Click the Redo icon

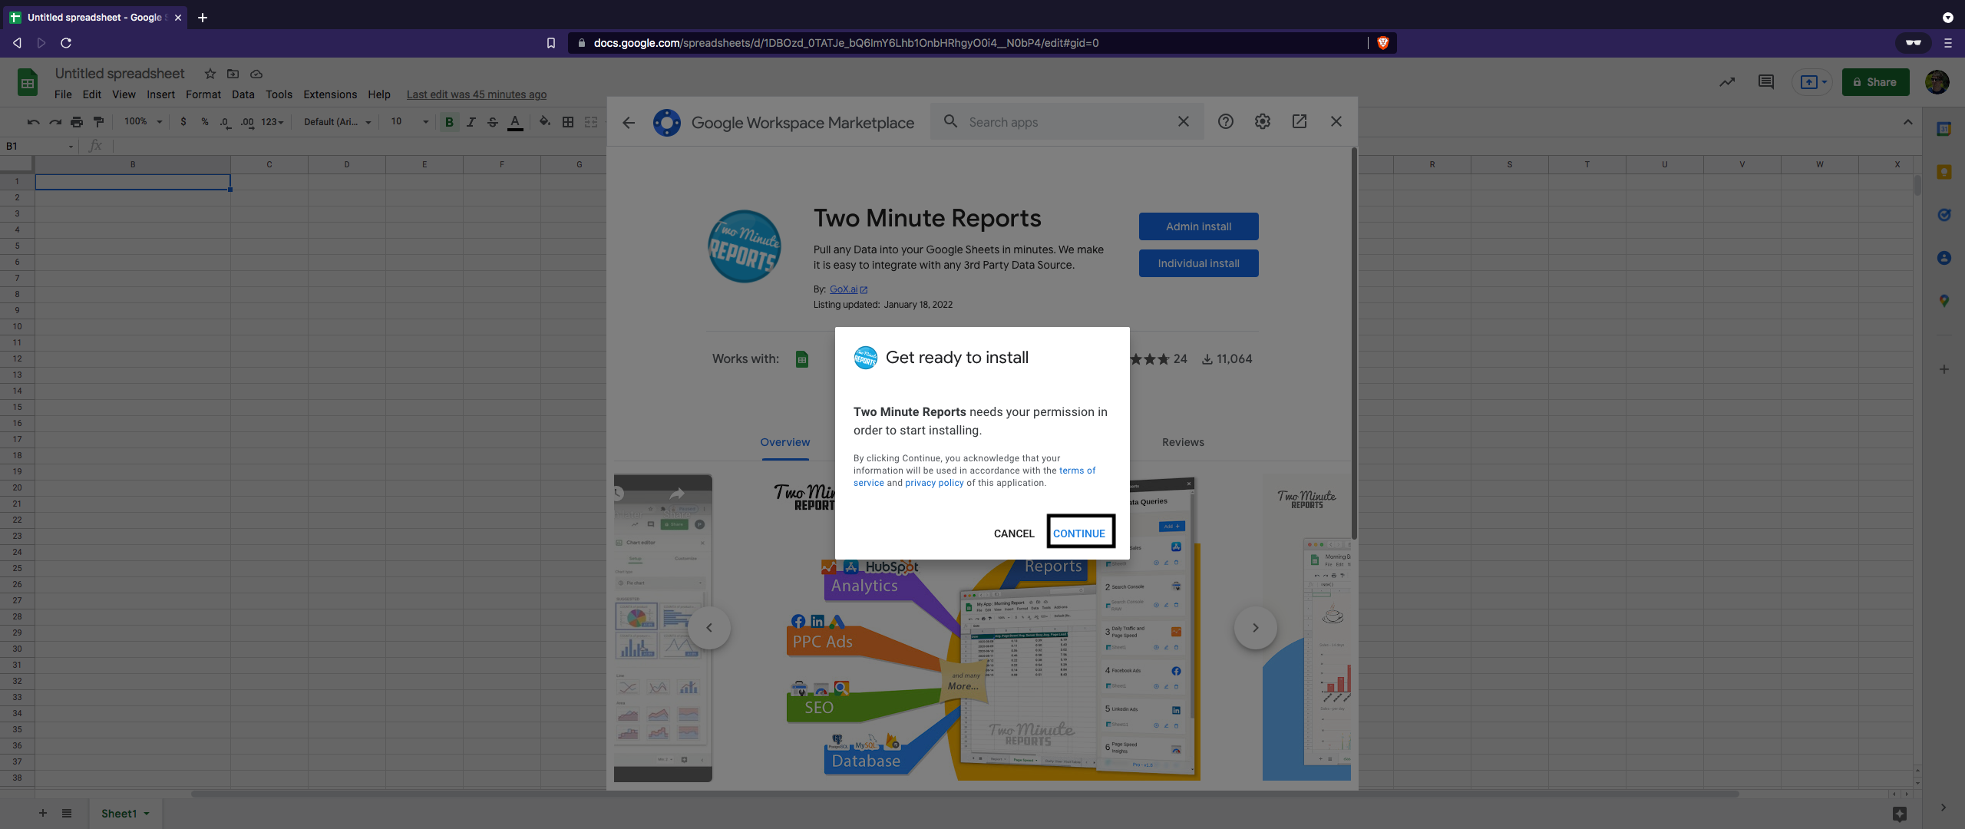click(x=55, y=122)
